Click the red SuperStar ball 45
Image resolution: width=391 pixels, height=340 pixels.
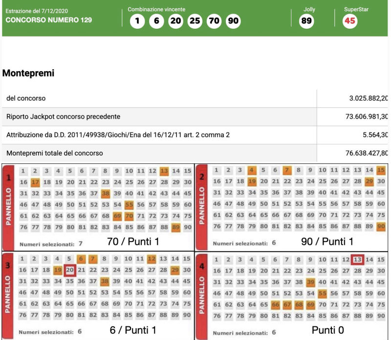[x=350, y=21]
